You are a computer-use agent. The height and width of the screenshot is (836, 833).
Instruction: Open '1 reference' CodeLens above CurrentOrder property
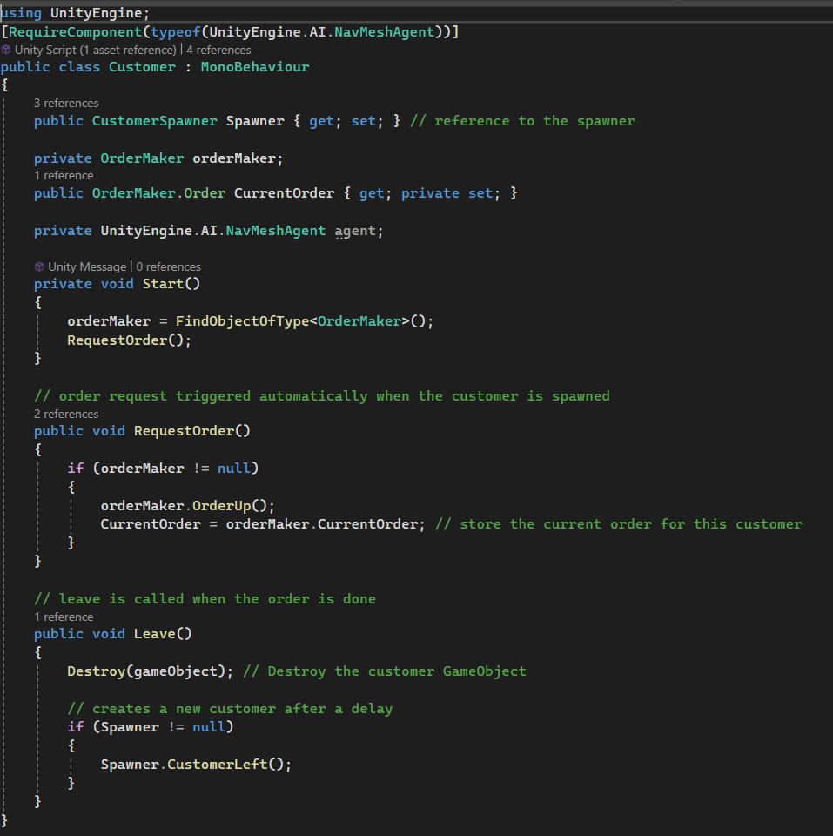click(x=64, y=175)
